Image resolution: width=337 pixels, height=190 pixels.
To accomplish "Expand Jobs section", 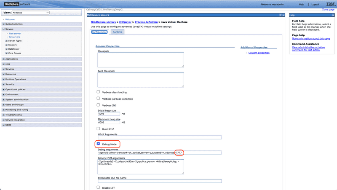I will (3, 64).
